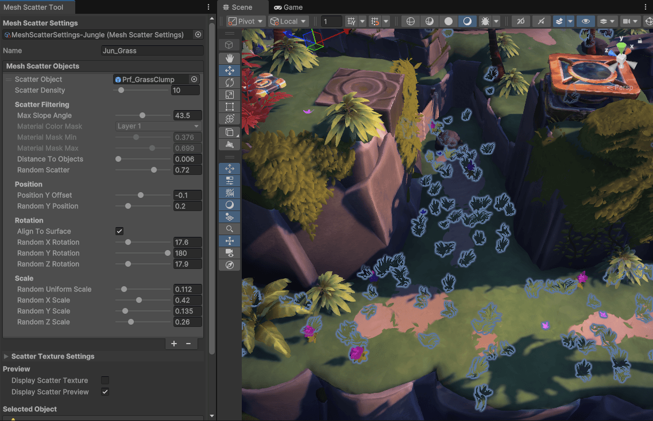The image size is (653, 421).
Task: Open grid settings dropdown arrow
Action: (x=362, y=21)
